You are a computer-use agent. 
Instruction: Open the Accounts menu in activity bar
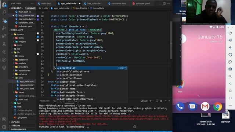click(4, 119)
